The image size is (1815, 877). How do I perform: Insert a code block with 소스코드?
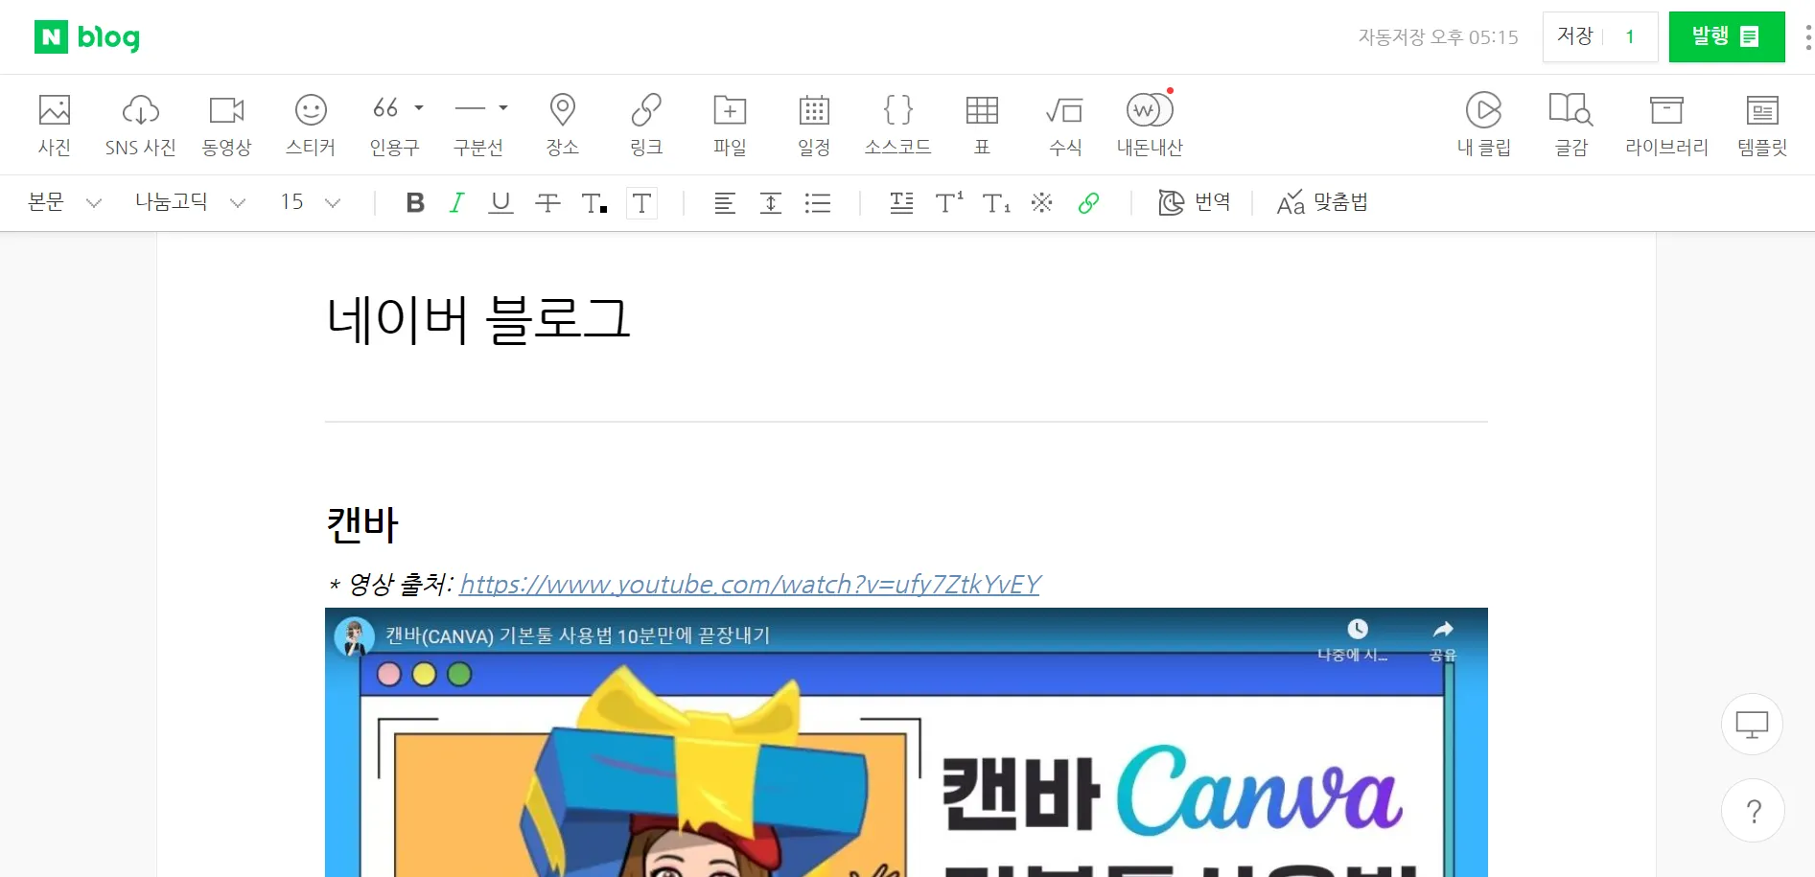tap(897, 125)
